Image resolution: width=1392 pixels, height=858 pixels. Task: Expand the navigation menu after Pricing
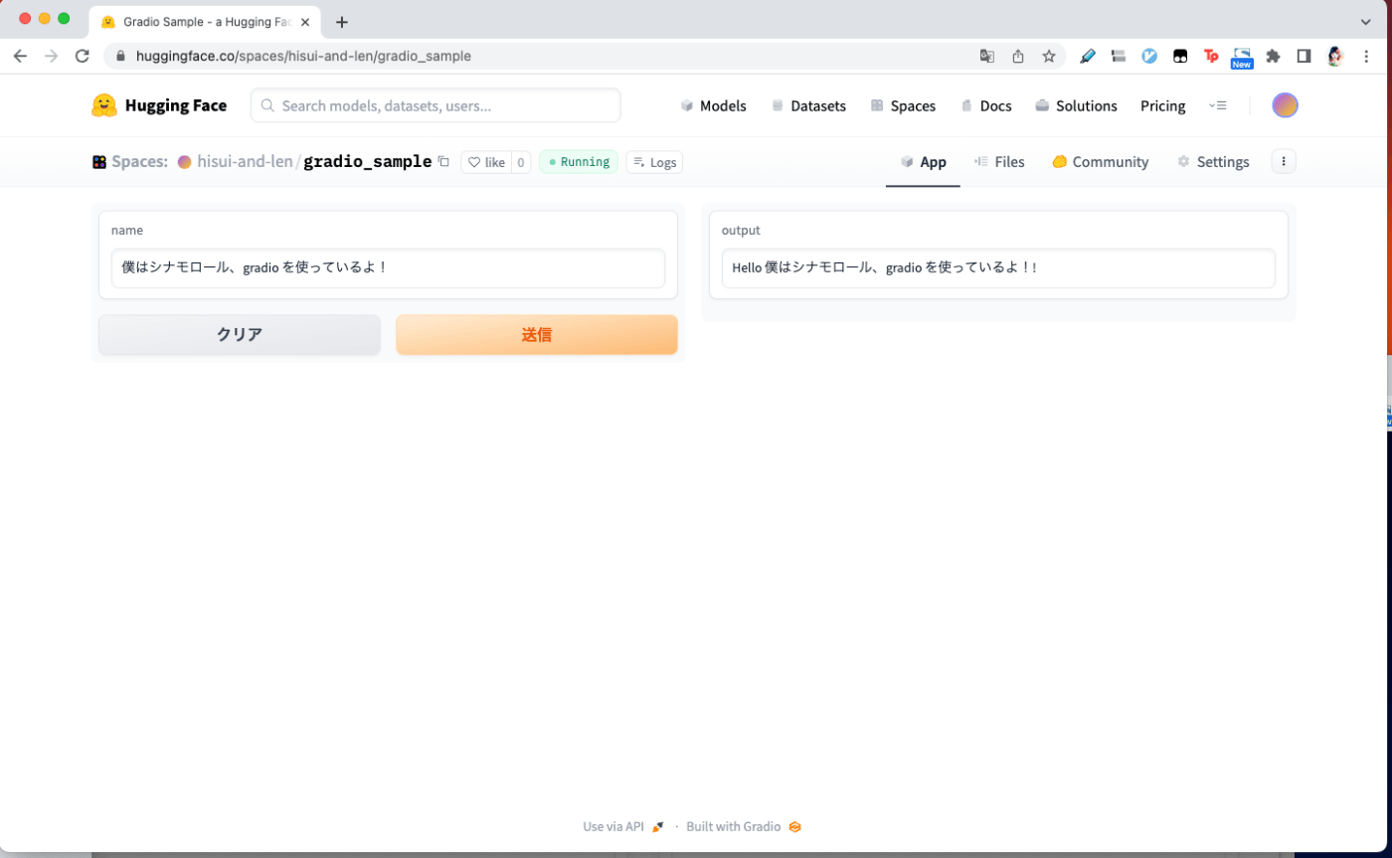click(1218, 105)
